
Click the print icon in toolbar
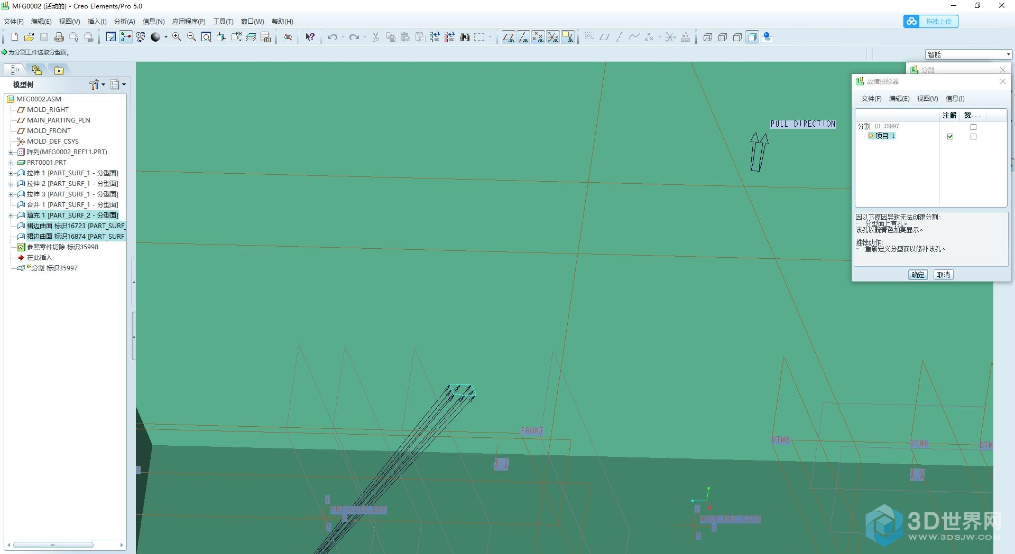59,37
